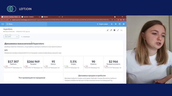Click the $17 307 profit KPI card
Image resolution: width=172 pixels, height=96 pixels.
click(13, 64)
